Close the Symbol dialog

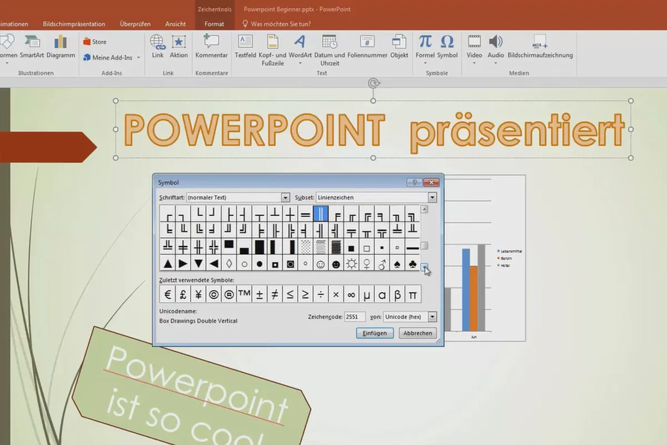pos(431,182)
